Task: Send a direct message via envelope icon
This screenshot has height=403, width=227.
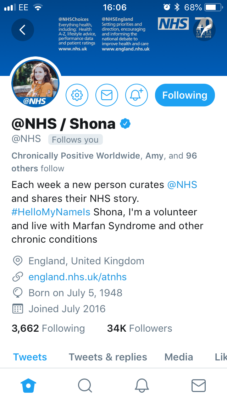Action: tap(107, 95)
